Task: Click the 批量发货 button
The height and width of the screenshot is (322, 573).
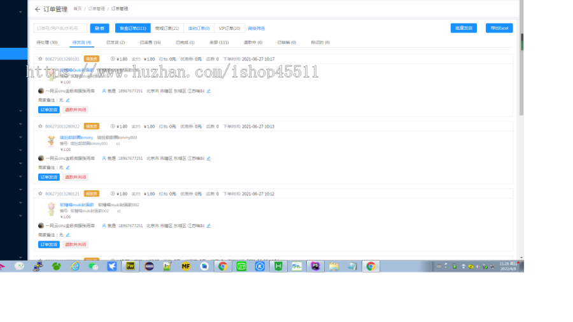Action: click(x=463, y=28)
